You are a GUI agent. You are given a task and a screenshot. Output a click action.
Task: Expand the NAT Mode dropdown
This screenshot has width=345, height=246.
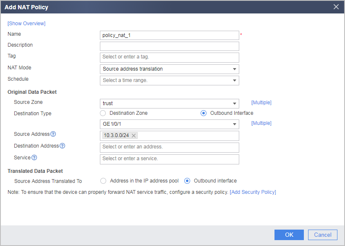click(170, 69)
